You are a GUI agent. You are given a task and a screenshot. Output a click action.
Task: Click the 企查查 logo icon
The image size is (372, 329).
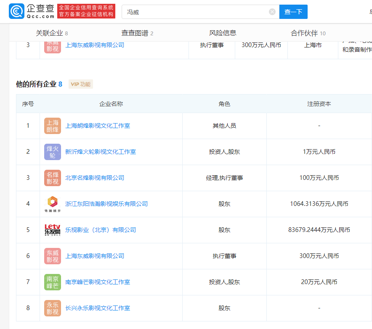pos(14,12)
